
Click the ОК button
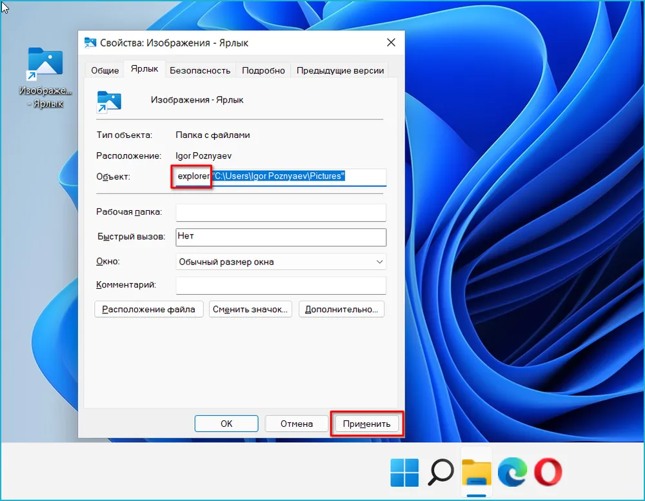click(x=226, y=424)
